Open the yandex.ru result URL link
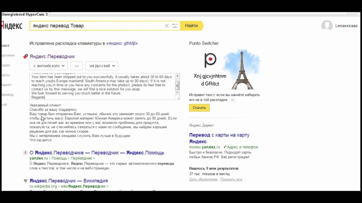362x203 pixels. (39, 158)
